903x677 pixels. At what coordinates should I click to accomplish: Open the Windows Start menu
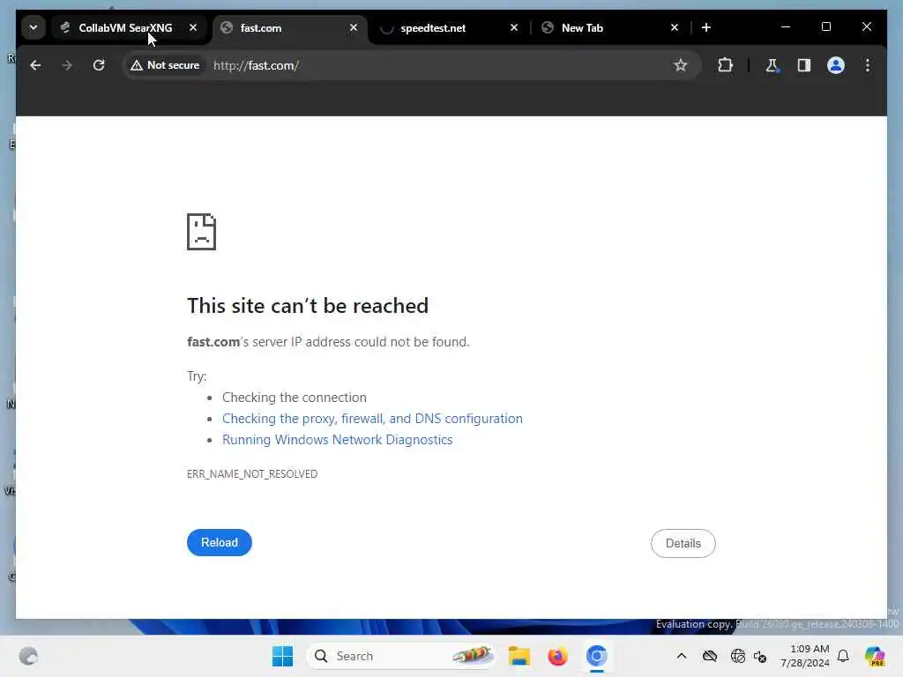coord(282,656)
